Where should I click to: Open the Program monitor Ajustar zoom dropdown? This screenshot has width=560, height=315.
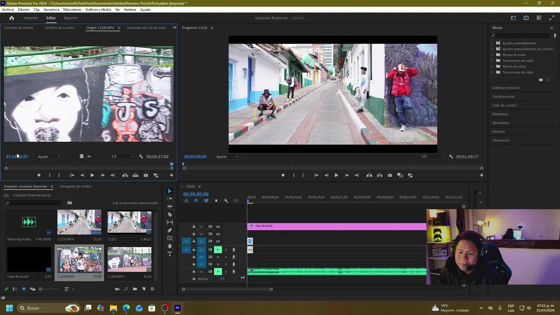[227, 157]
